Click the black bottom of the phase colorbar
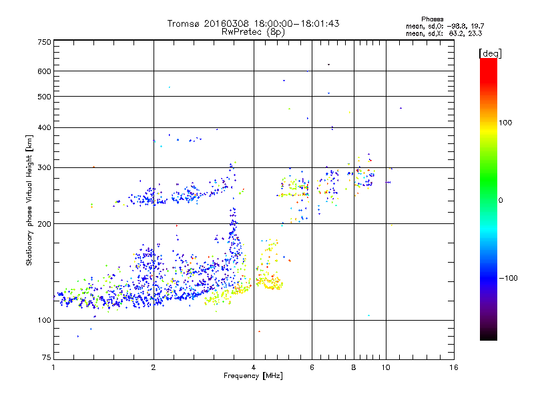 tap(489, 335)
